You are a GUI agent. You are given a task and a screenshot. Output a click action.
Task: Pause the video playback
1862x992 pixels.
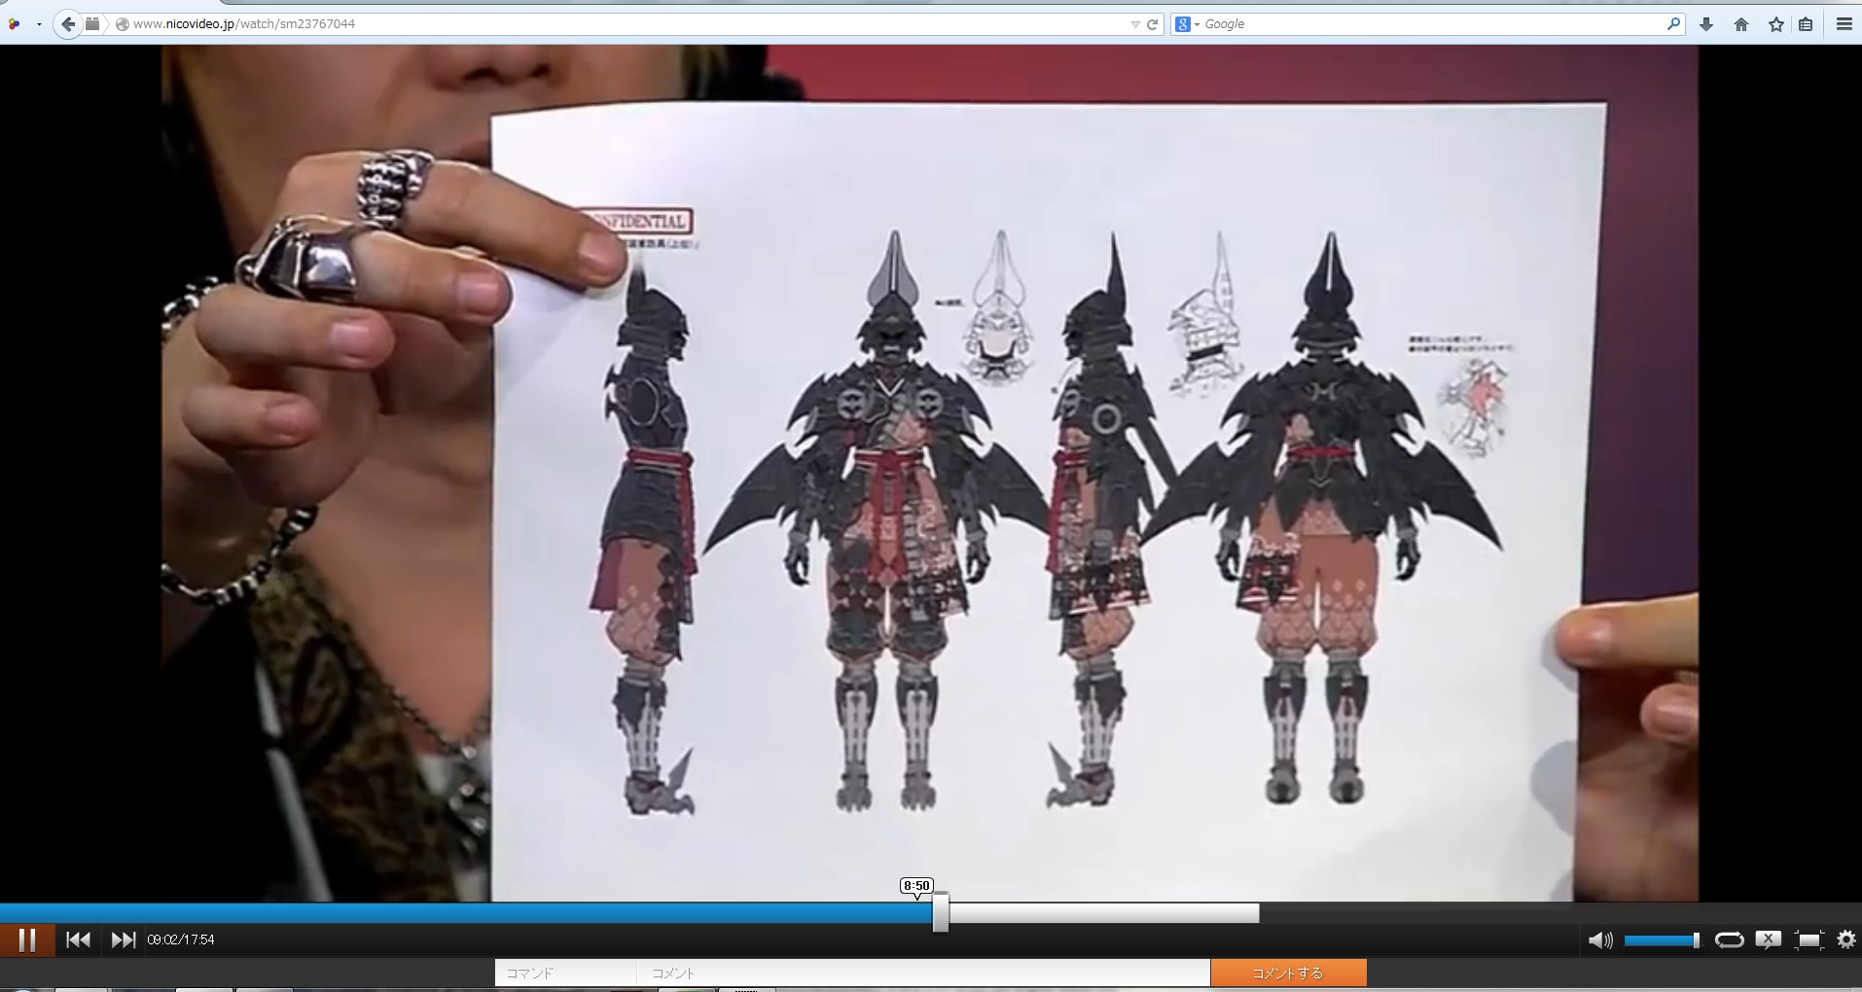pyautogui.click(x=27, y=939)
